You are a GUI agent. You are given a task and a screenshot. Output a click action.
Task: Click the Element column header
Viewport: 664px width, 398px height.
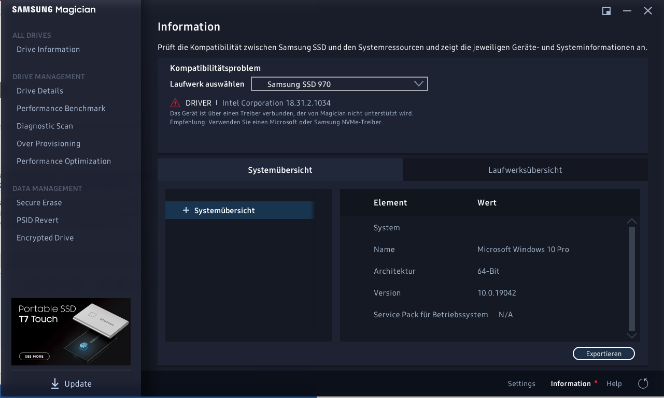[390, 203]
